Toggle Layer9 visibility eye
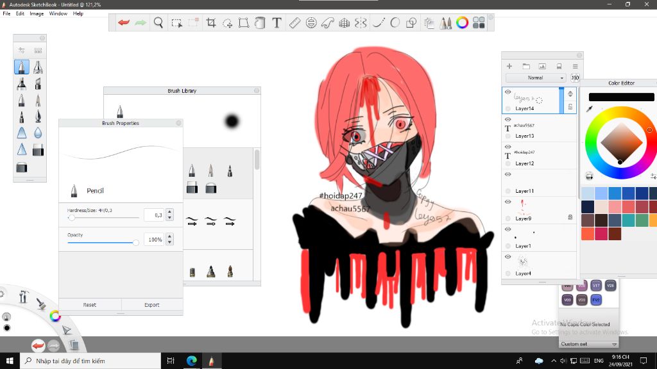The width and height of the screenshot is (657, 369). point(508,202)
